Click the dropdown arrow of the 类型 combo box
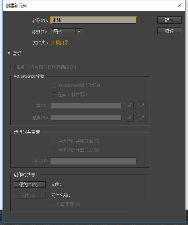The width and height of the screenshot is (188, 225). point(79,31)
